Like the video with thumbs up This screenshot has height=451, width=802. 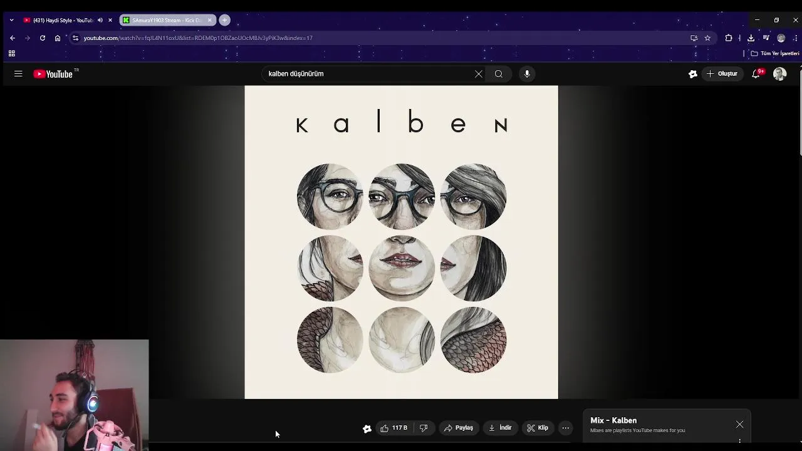394,428
